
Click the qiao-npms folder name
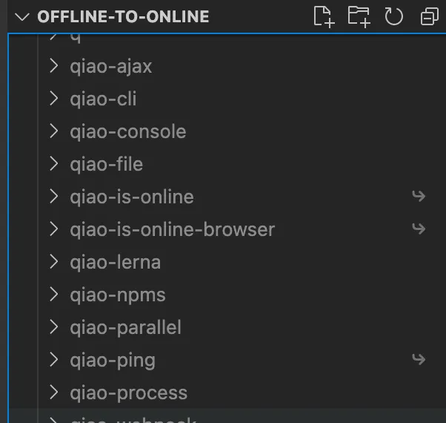[x=117, y=295]
